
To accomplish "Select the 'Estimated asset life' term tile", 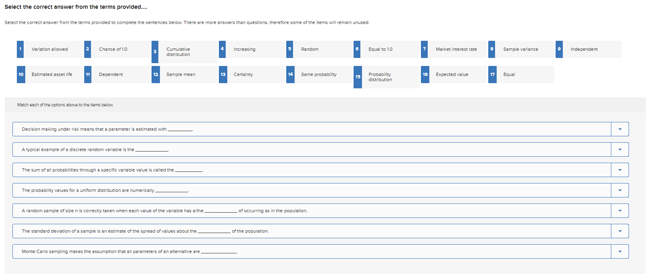I will pyautogui.click(x=50, y=74).
